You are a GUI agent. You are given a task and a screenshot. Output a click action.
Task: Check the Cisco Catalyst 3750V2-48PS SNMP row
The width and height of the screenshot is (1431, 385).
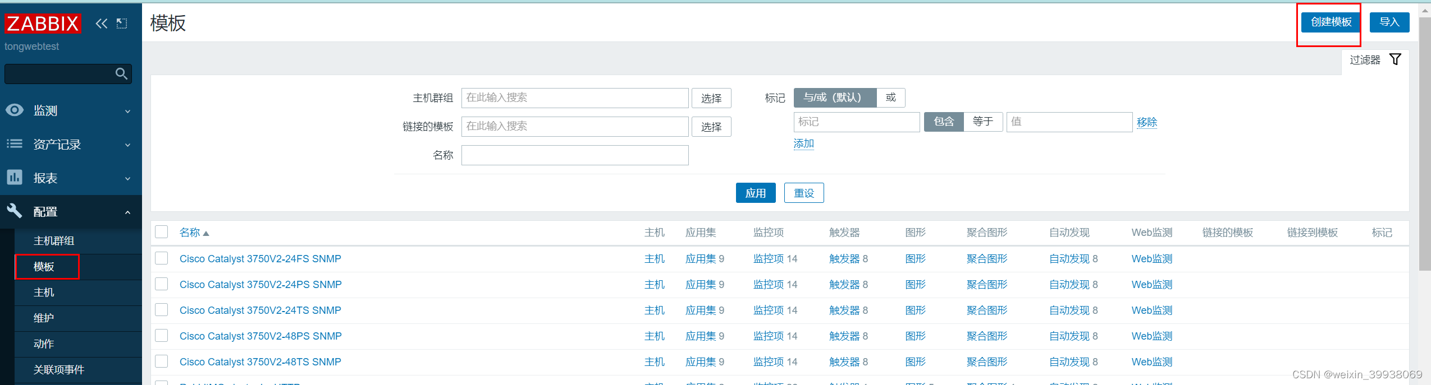point(162,335)
